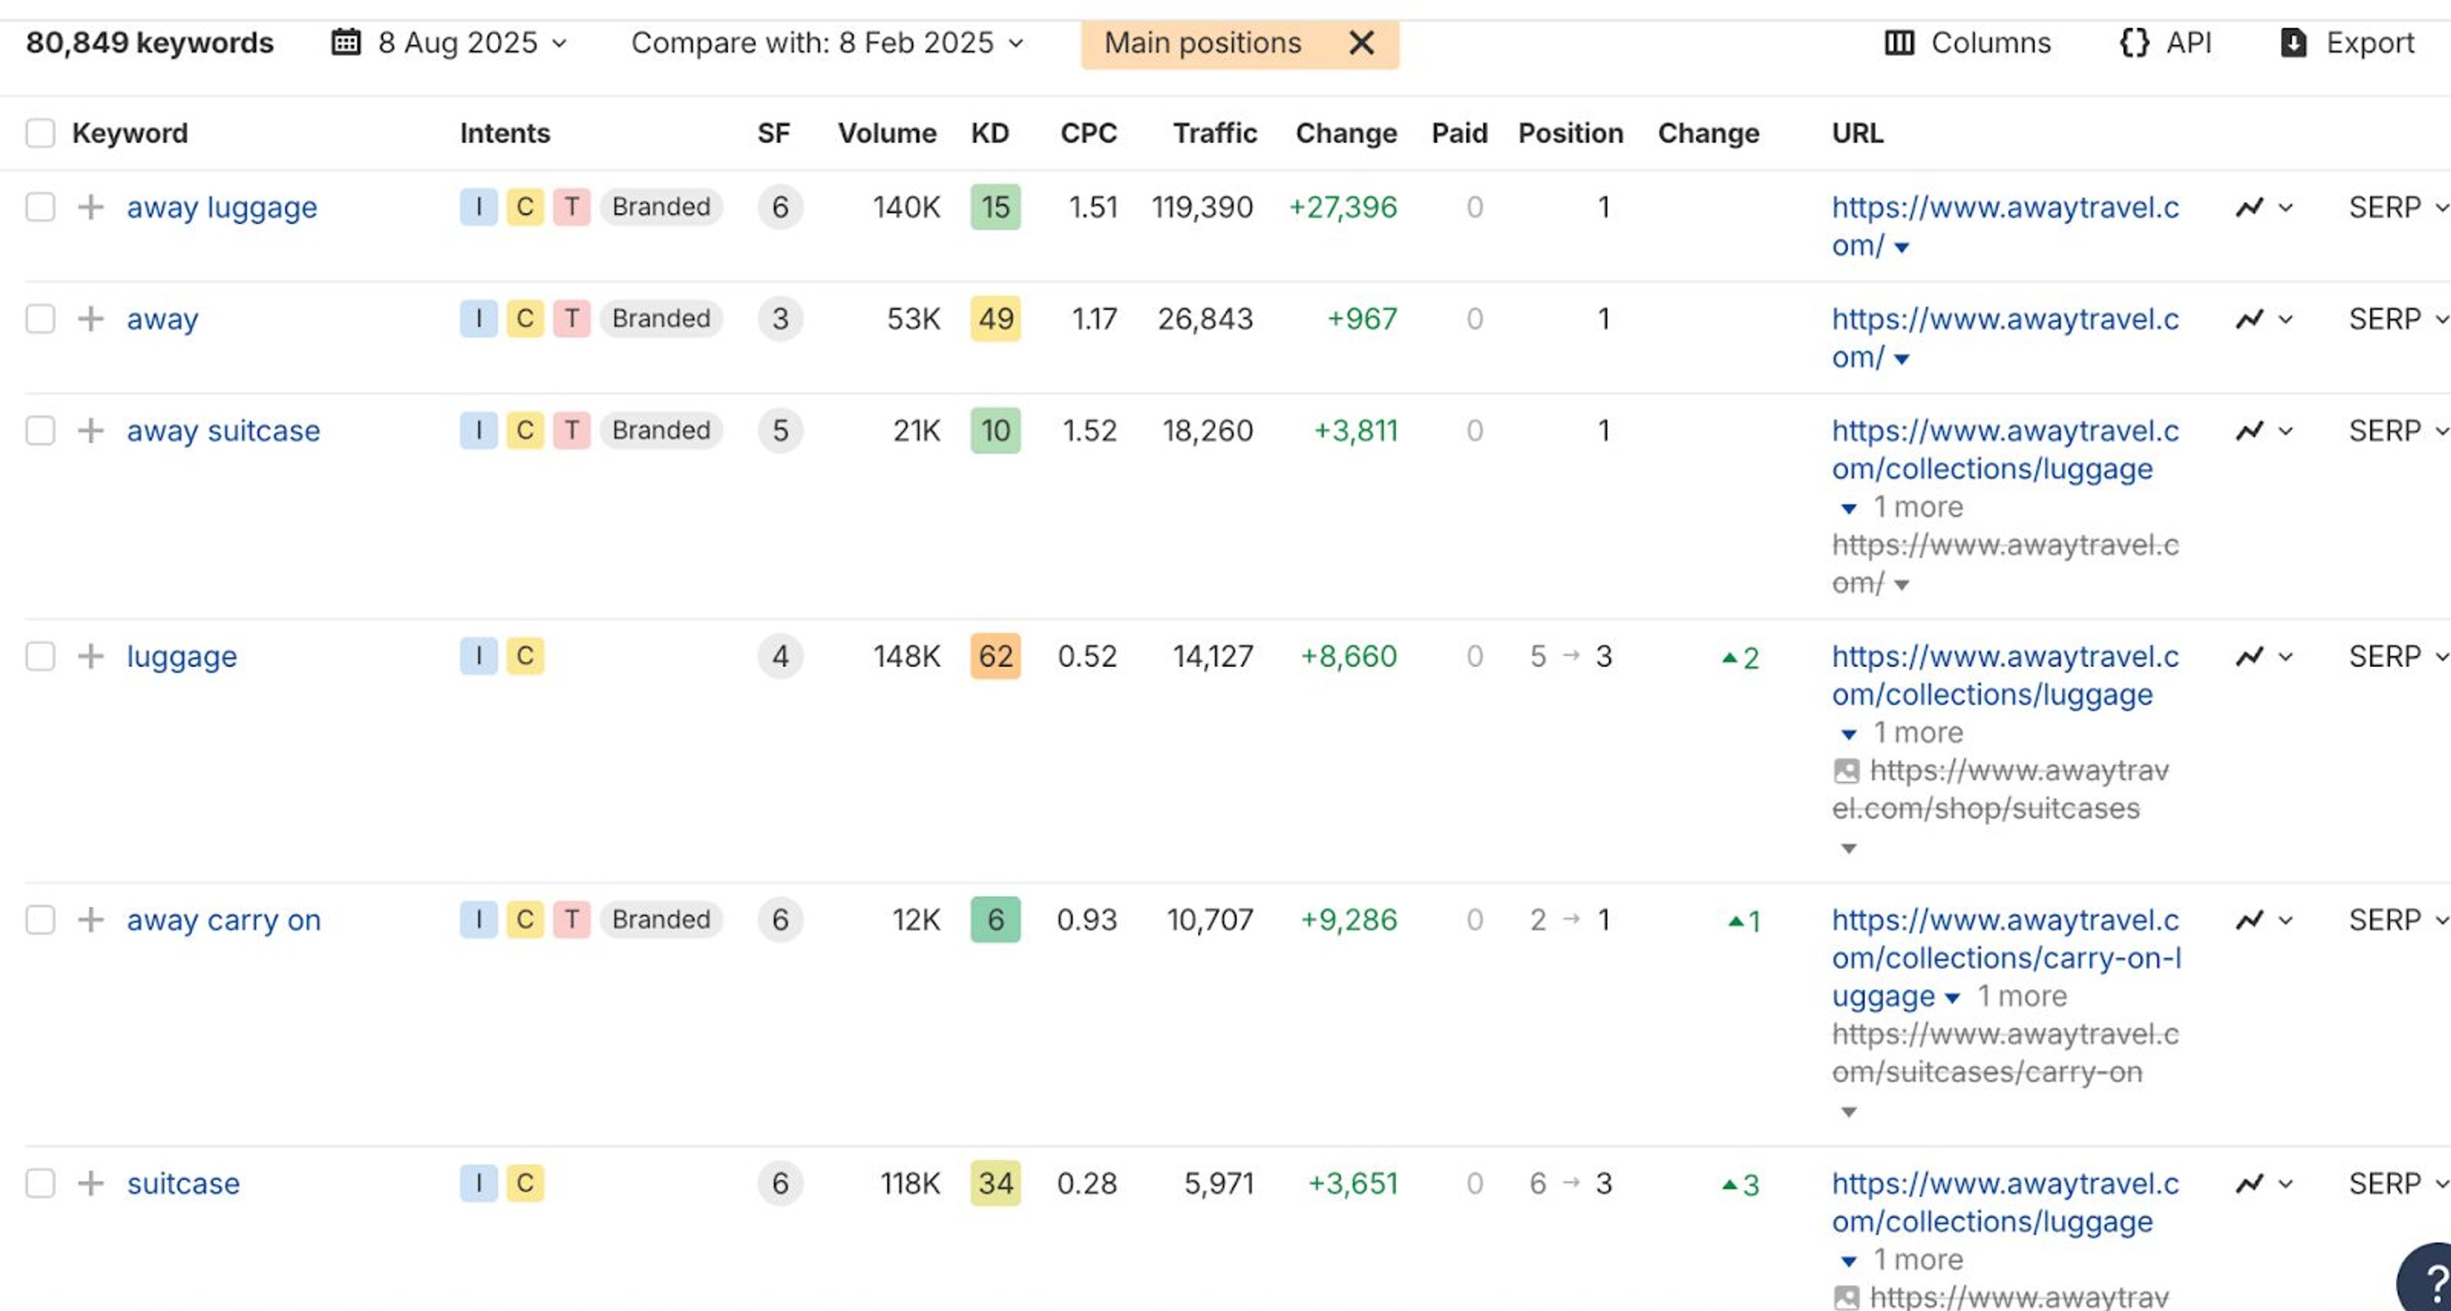
Task: Select the luggage keyword checkbox
Action: [40, 656]
